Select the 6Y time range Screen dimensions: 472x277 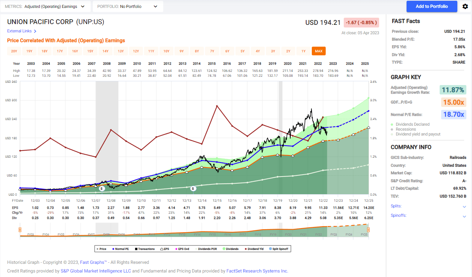point(227,51)
